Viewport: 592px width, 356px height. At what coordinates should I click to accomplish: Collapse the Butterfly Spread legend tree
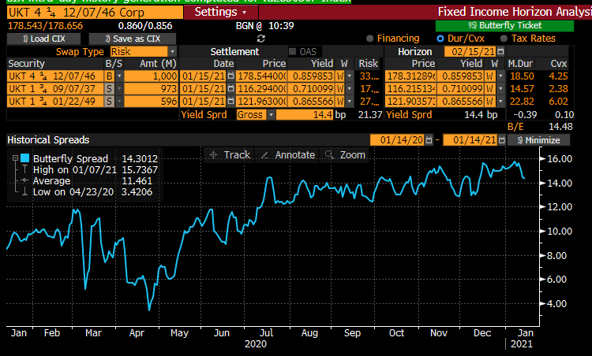15,158
